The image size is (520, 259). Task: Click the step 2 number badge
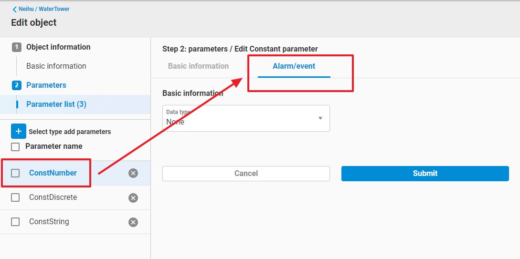[x=17, y=85]
